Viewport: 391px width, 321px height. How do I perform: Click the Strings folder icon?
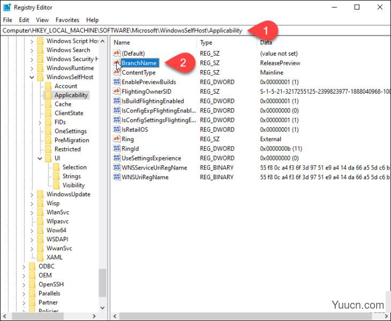point(56,176)
